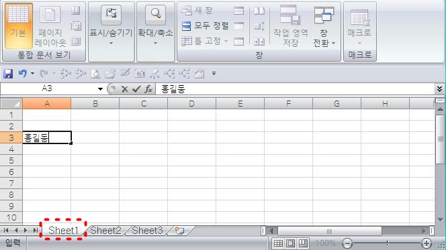This screenshot has width=446, height=250.
Task: Cancel the entry with the X button
Action: (124, 89)
